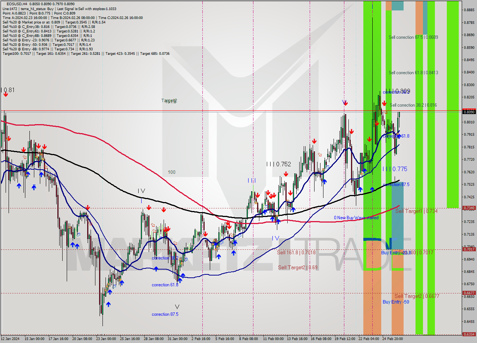Viewport: 477px width, 343px height.
Task: Click the 0.7620 price axis label
Action: coord(469,172)
